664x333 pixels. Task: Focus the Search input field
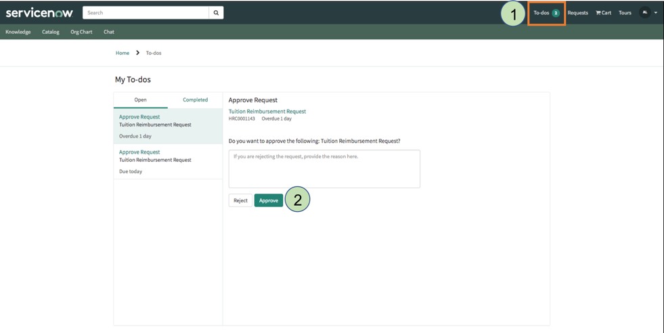point(146,13)
